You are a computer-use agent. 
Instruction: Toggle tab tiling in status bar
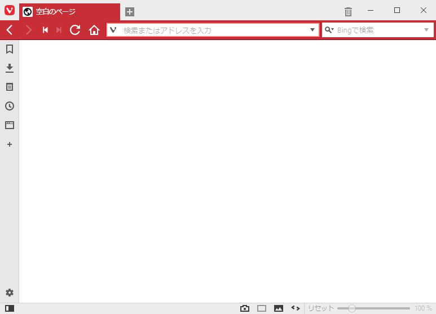point(262,308)
